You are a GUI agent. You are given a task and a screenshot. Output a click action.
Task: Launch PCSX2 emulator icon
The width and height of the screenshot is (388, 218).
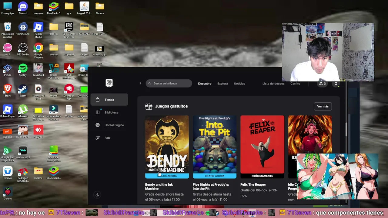[8, 70]
